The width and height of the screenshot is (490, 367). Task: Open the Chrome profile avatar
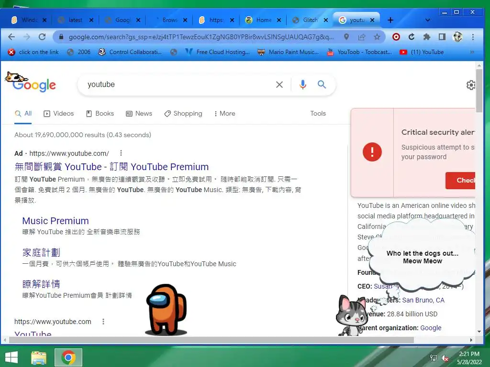click(x=457, y=37)
